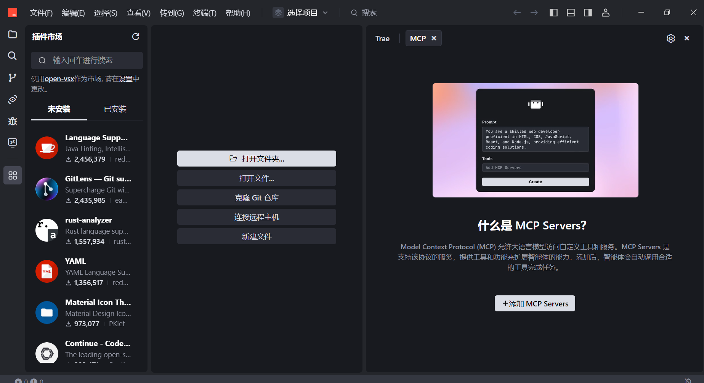Open the Source Control view

(12, 78)
